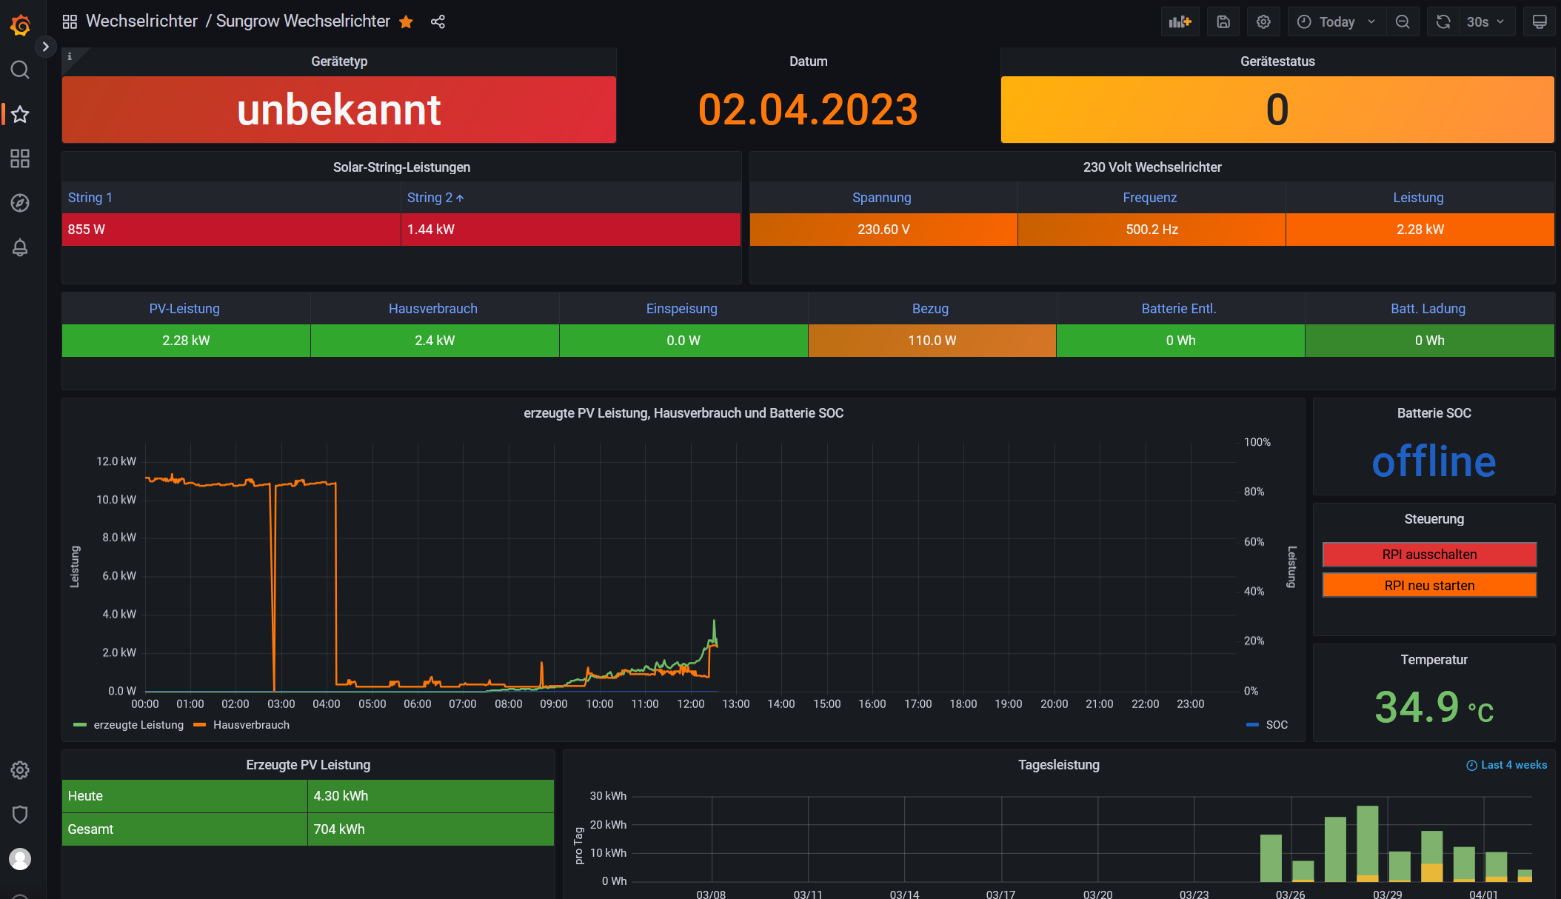This screenshot has width=1561, height=899.
Task: Open the dashboard settings gear in the top bar
Action: [1263, 22]
